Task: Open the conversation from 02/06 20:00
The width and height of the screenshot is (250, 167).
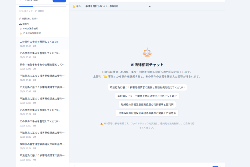Action: tap(42, 123)
